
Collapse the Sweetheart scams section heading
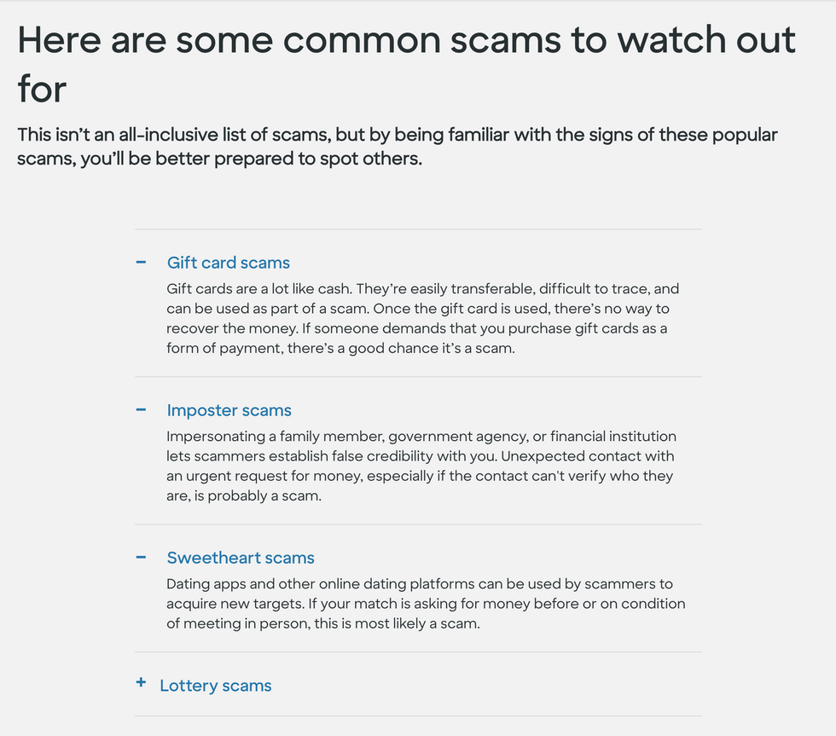click(x=241, y=558)
